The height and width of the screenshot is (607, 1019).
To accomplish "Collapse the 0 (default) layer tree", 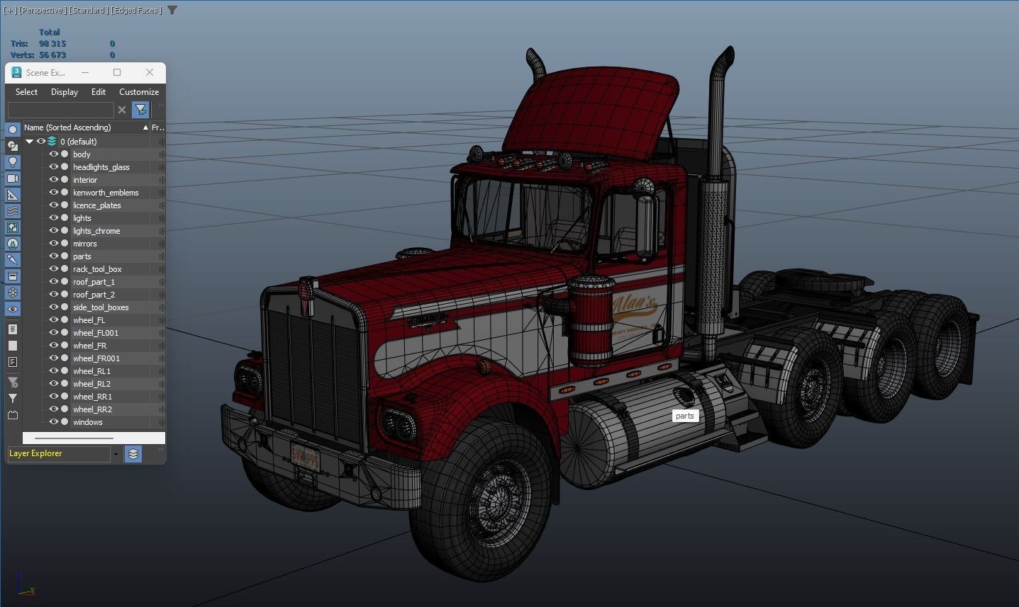I will point(30,142).
